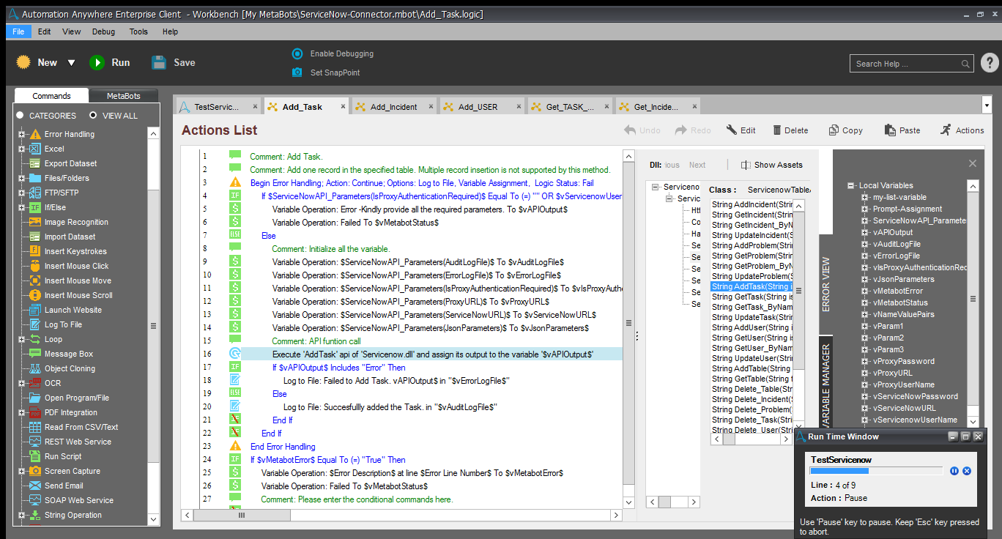Click the TestServicenow progress bar
The width and height of the screenshot is (1002, 539).
pos(877,471)
